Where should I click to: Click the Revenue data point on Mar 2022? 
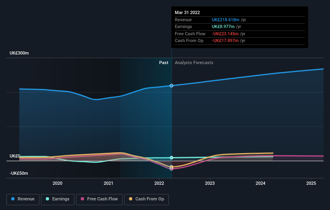(172, 86)
